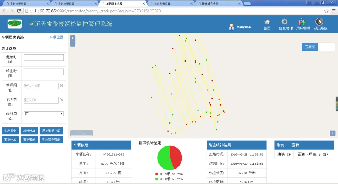Click the 统计计算 button
Viewport: 338px width, 184px height.
29,131
